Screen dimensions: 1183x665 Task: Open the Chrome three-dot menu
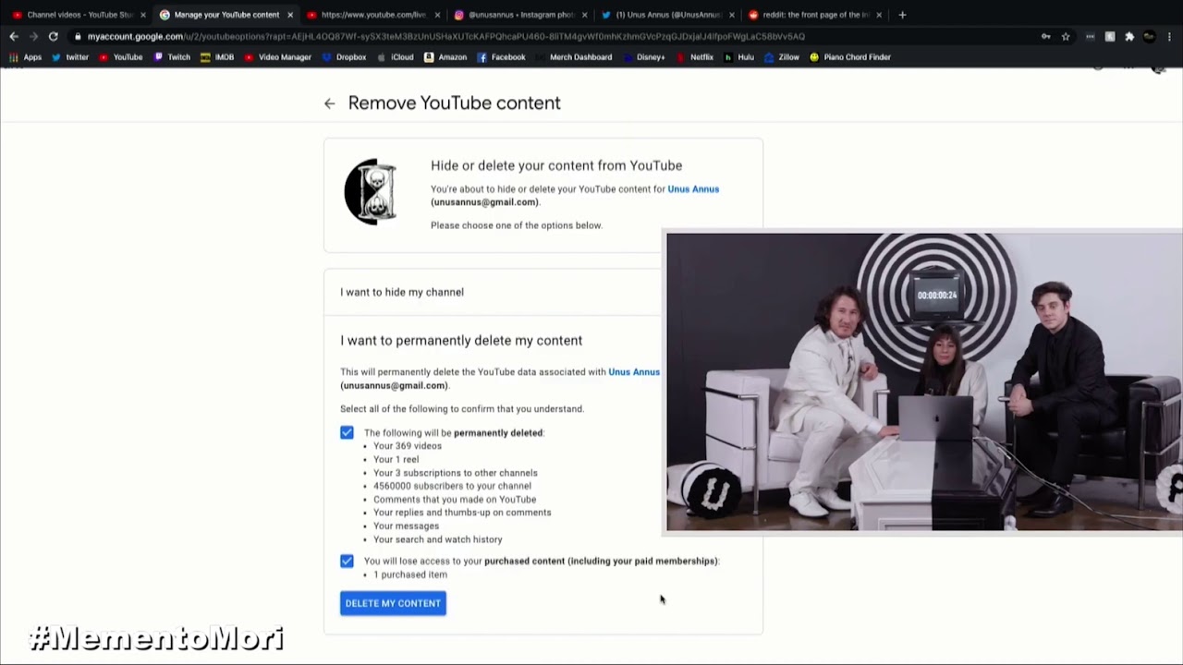point(1170,36)
